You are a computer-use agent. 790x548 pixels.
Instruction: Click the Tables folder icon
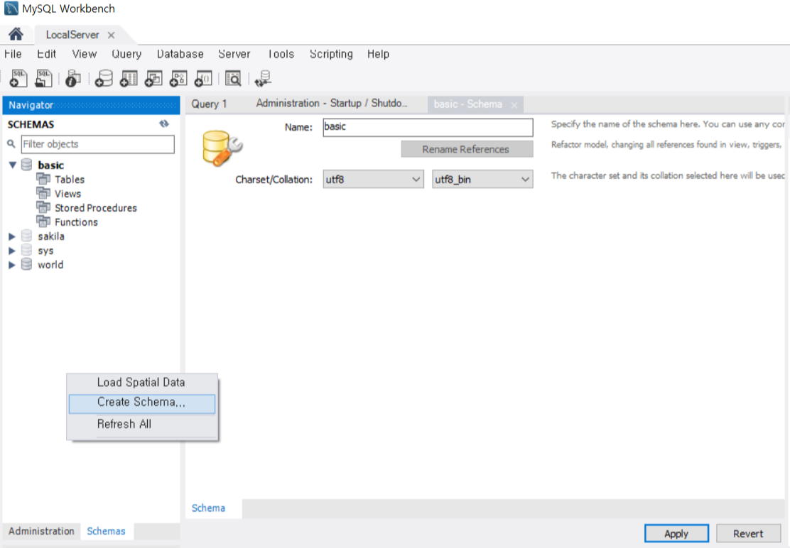click(x=43, y=179)
